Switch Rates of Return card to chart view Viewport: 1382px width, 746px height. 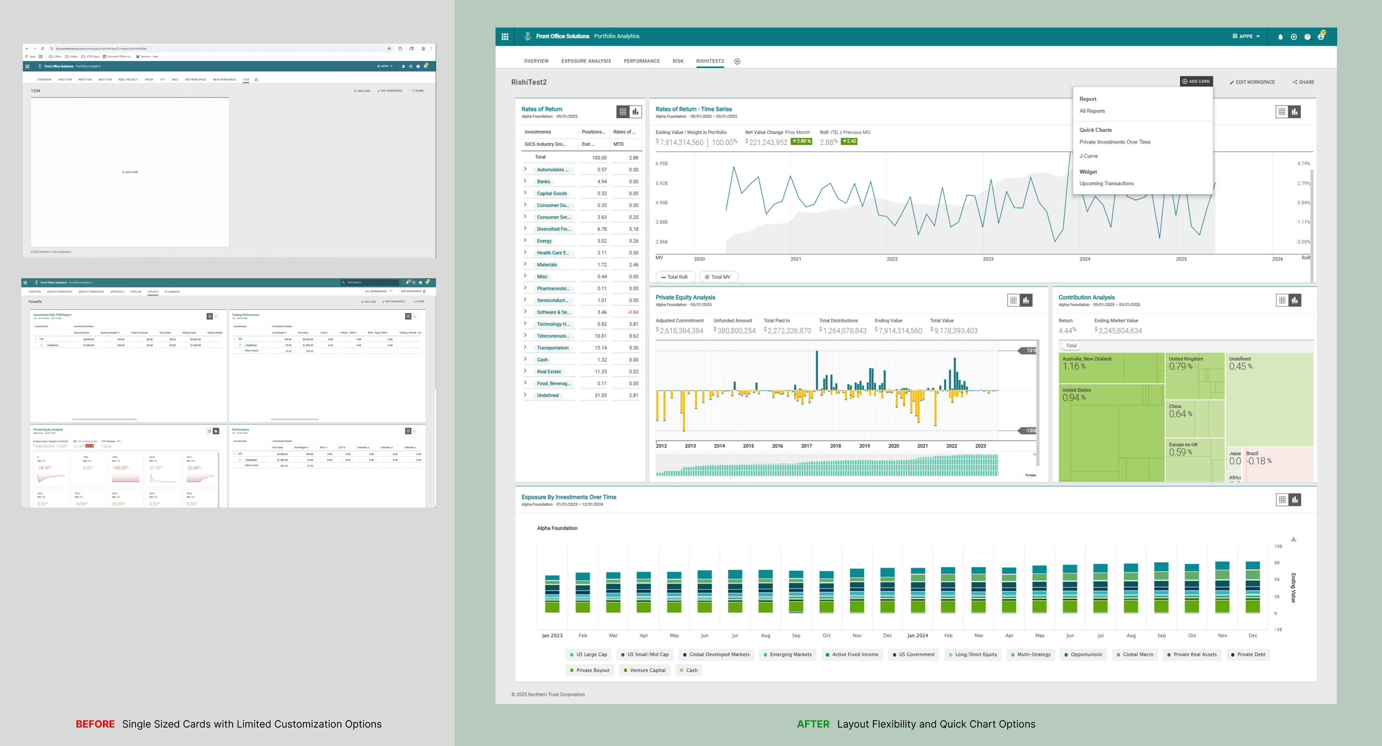click(x=636, y=112)
